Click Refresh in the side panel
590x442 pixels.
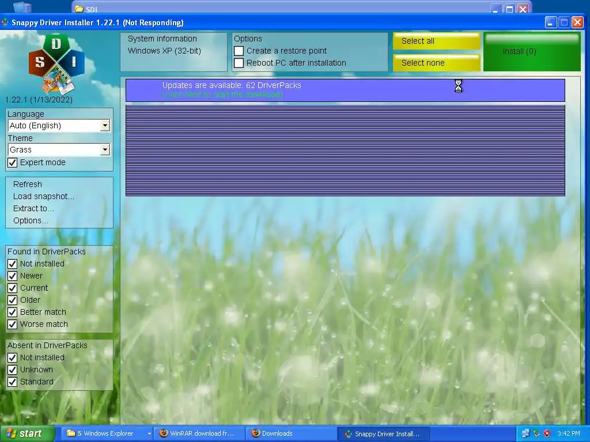(28, 184)
